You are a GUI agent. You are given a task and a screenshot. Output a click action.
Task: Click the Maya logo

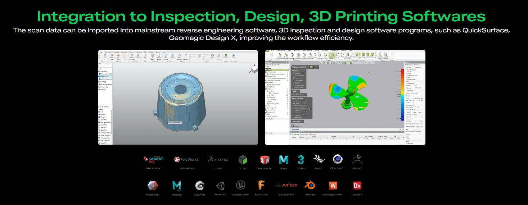(284, 160)
